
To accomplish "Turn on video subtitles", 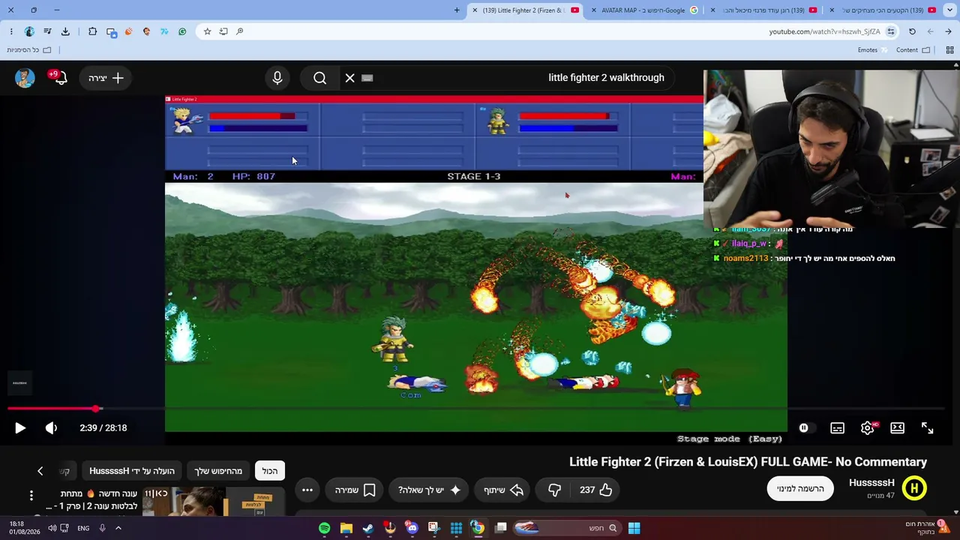I will click(837, 428).
